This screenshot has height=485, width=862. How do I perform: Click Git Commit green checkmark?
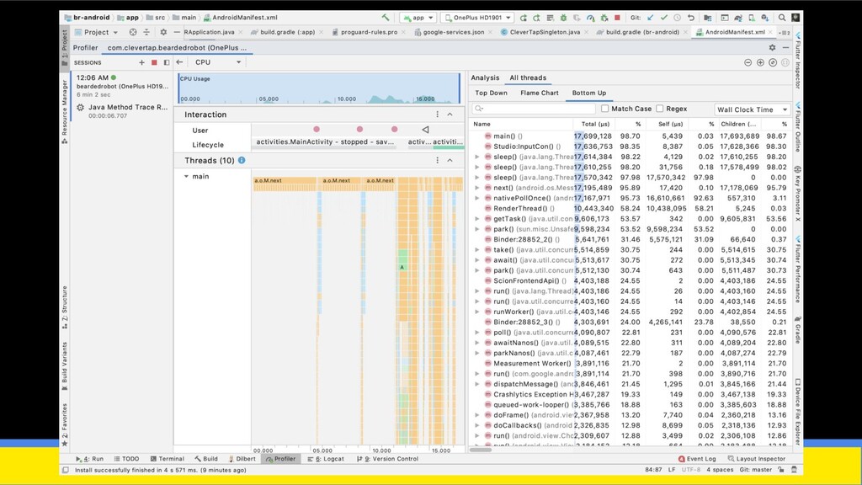664,18
